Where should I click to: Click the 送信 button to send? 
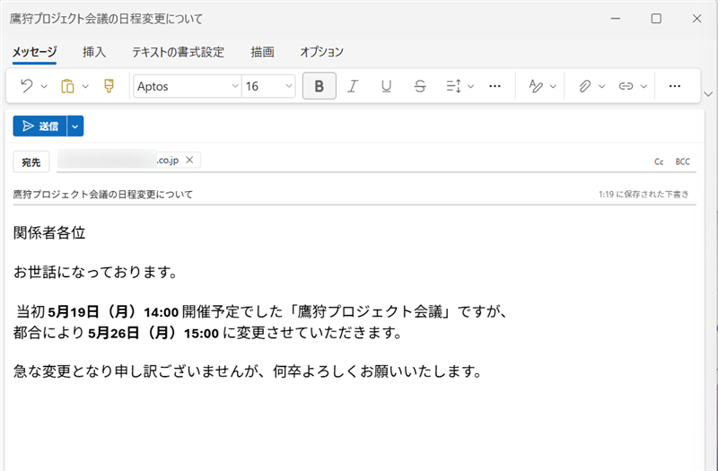tap(40, 126)
